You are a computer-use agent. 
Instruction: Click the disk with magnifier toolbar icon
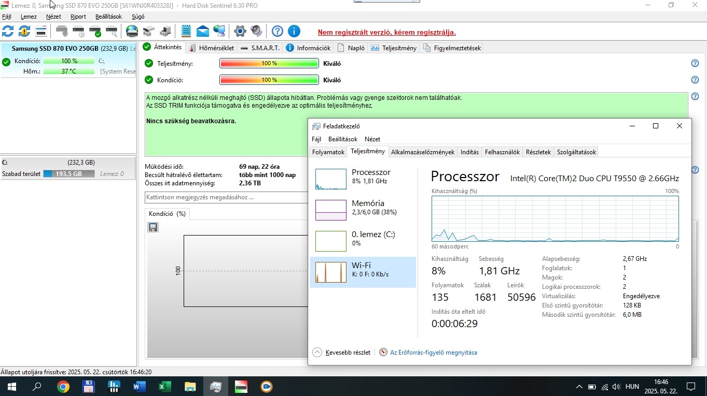pos(112,31)
